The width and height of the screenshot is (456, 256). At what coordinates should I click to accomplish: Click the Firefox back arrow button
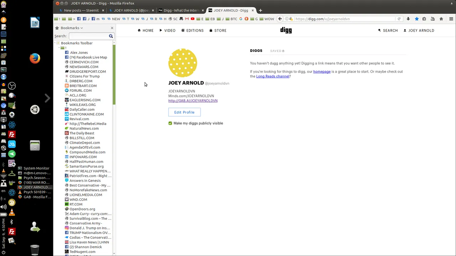280,19
